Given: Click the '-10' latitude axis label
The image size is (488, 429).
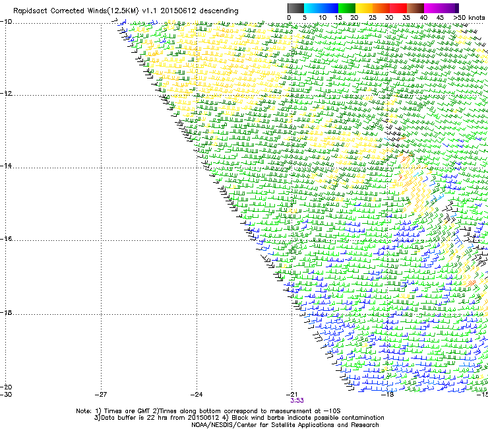Looking at the screenshot, I should 6,22.
